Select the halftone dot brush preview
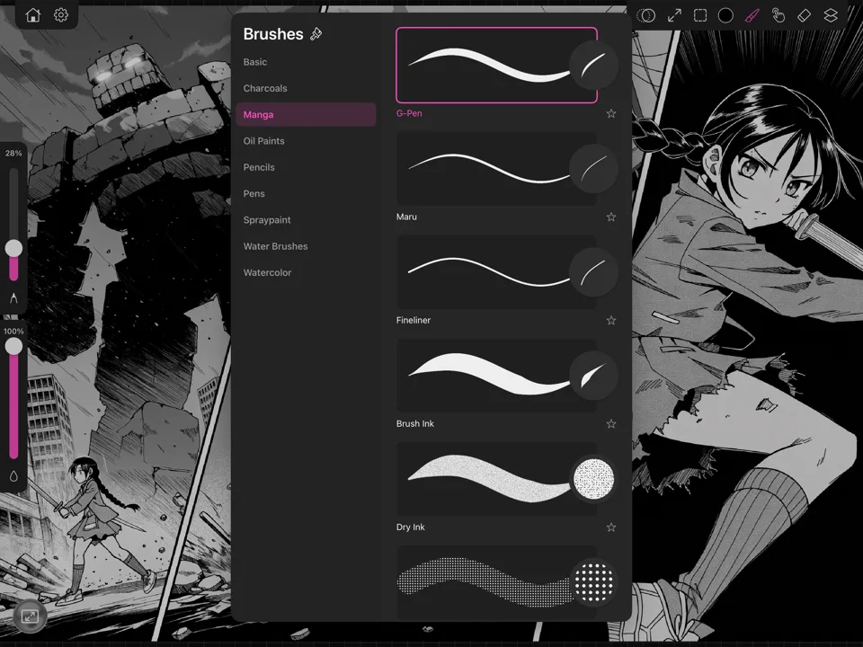The height and width of the screenshot is (647, 863). (x=496, y=582)
